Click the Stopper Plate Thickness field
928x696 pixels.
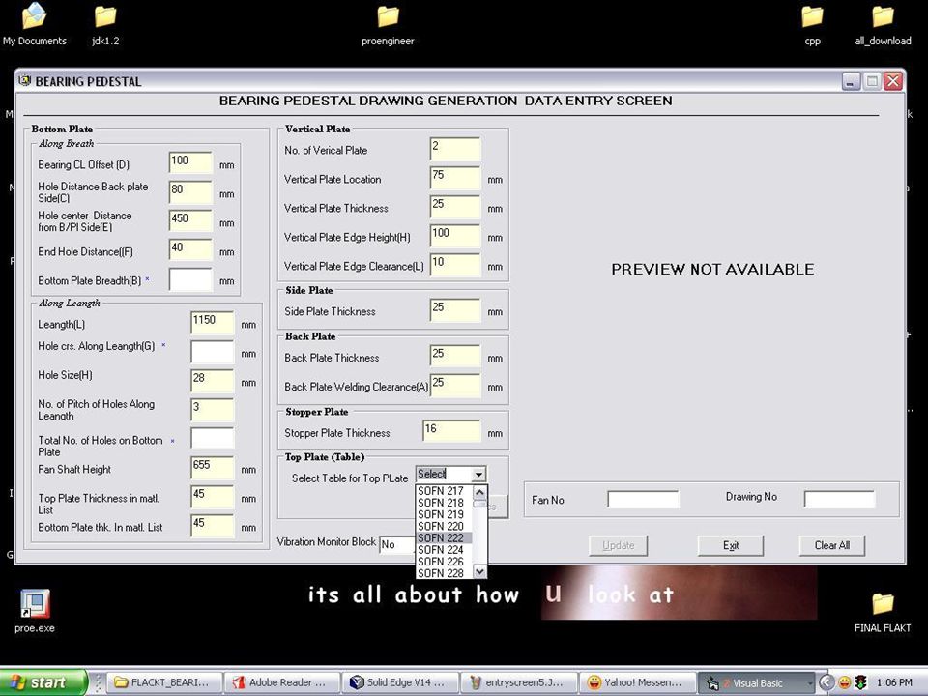(x=451, y=431)
